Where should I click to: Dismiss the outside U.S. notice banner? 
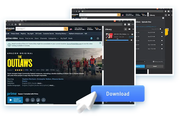[100, 43]
